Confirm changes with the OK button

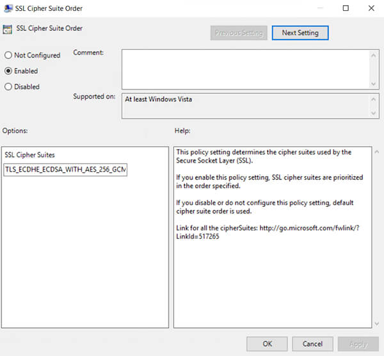click(267, 344)
